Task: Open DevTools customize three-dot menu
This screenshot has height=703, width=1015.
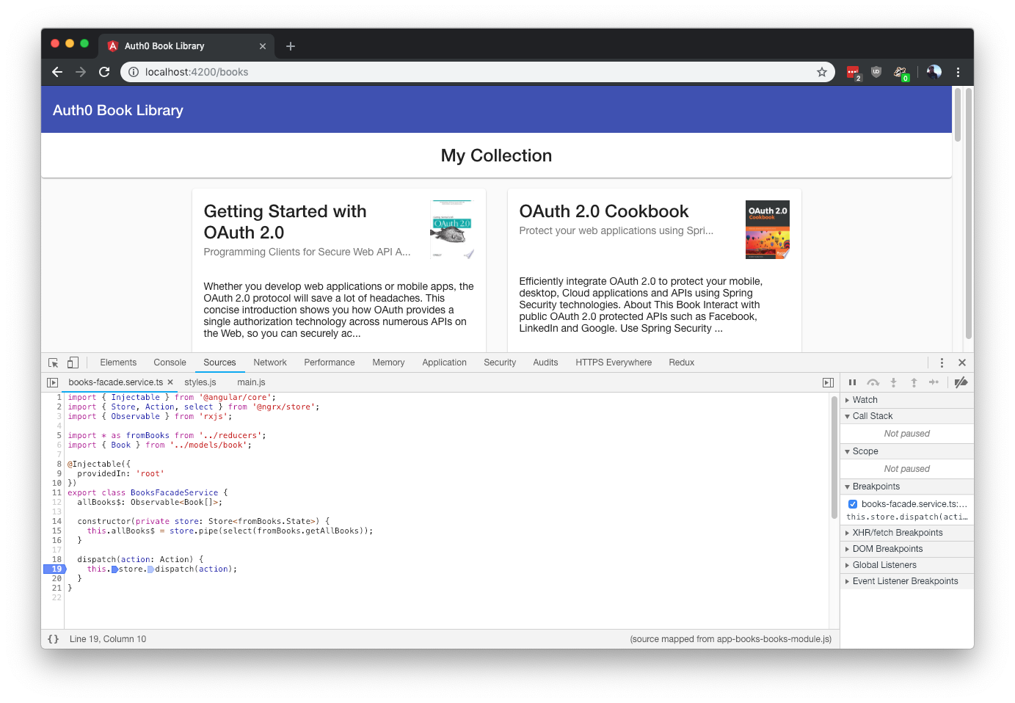Action: [942, 363]
